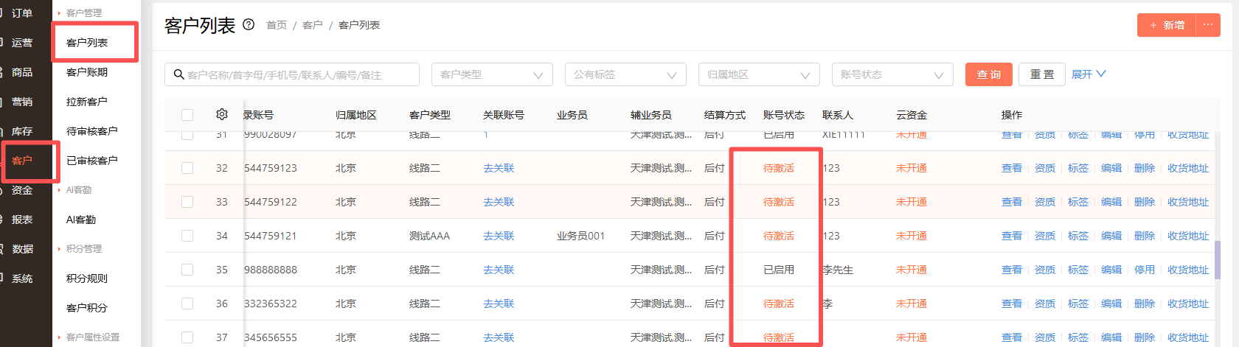This screenshot has height=347, width=1239.
Task: Click 未开通 in row 34
Action: click(912, 236)
